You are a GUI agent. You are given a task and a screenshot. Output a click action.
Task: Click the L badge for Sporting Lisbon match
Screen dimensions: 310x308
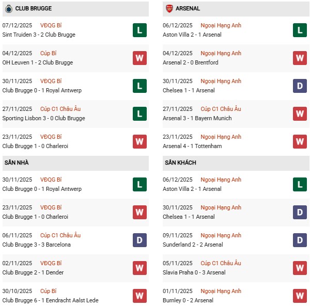click(x=139, y=114)
